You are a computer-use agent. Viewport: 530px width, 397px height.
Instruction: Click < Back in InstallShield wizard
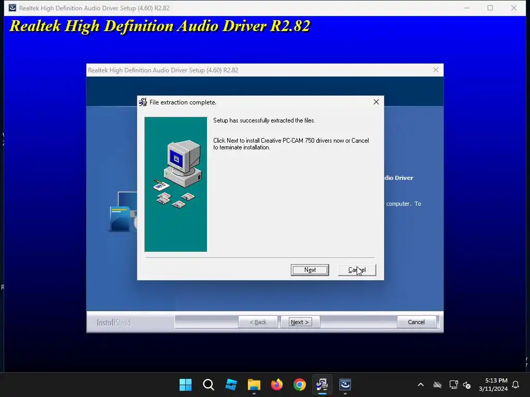(258, 322)
